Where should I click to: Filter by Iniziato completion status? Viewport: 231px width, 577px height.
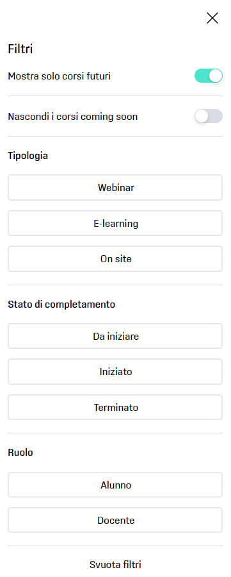click(x=115, y=372)
